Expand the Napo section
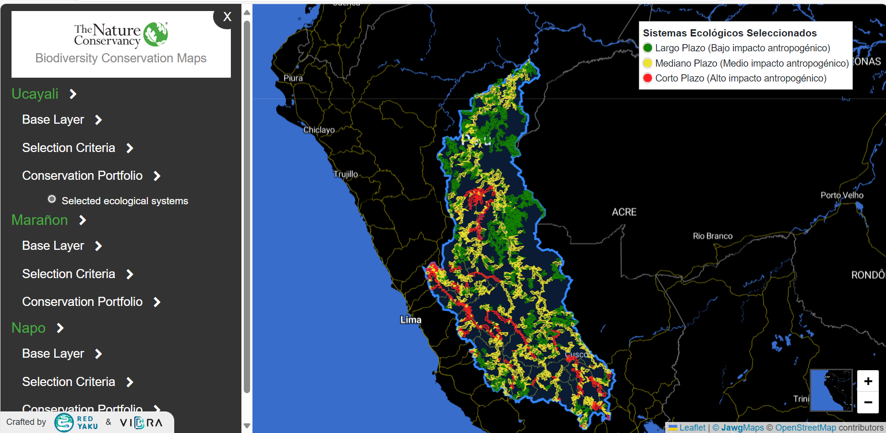 [37, 328]
